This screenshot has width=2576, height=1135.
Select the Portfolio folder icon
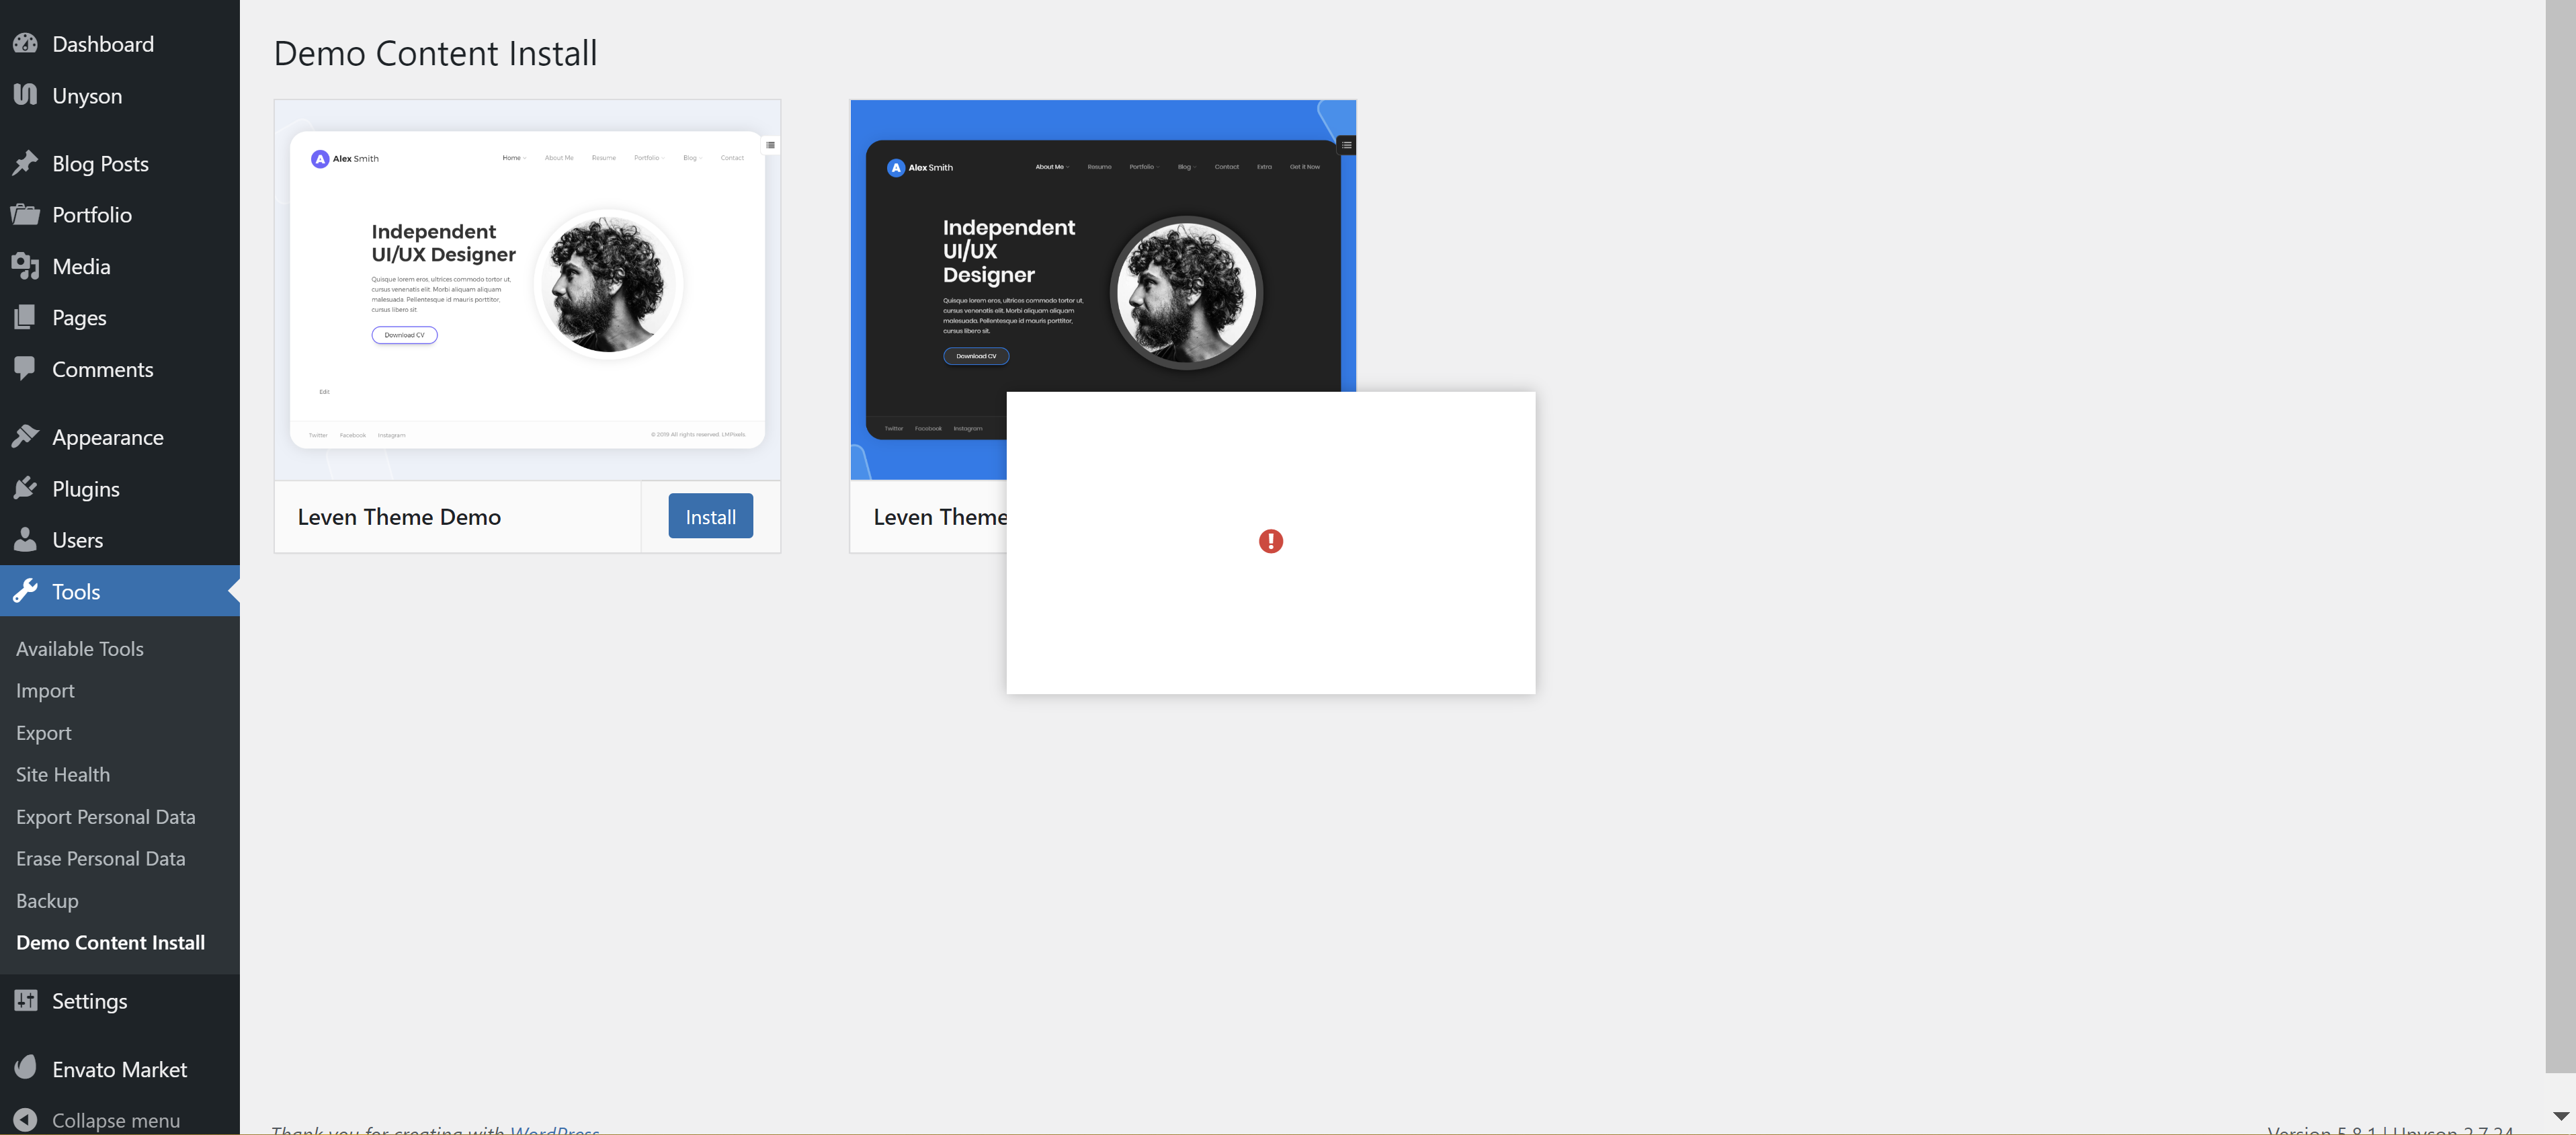point(26,214)
